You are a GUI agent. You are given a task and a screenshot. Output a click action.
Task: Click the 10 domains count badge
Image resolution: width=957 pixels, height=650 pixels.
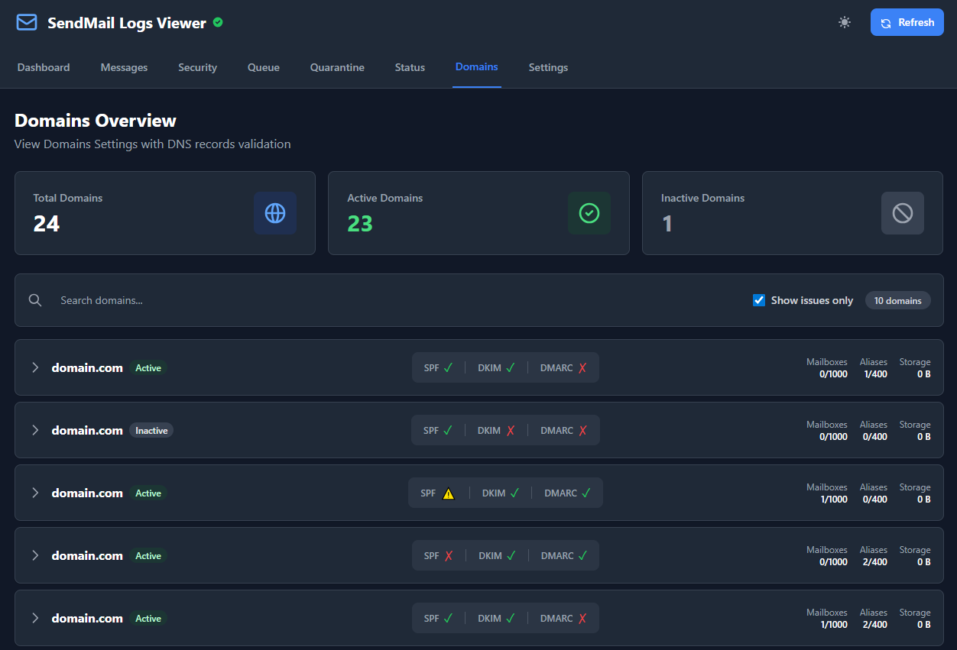pos(897,300)
